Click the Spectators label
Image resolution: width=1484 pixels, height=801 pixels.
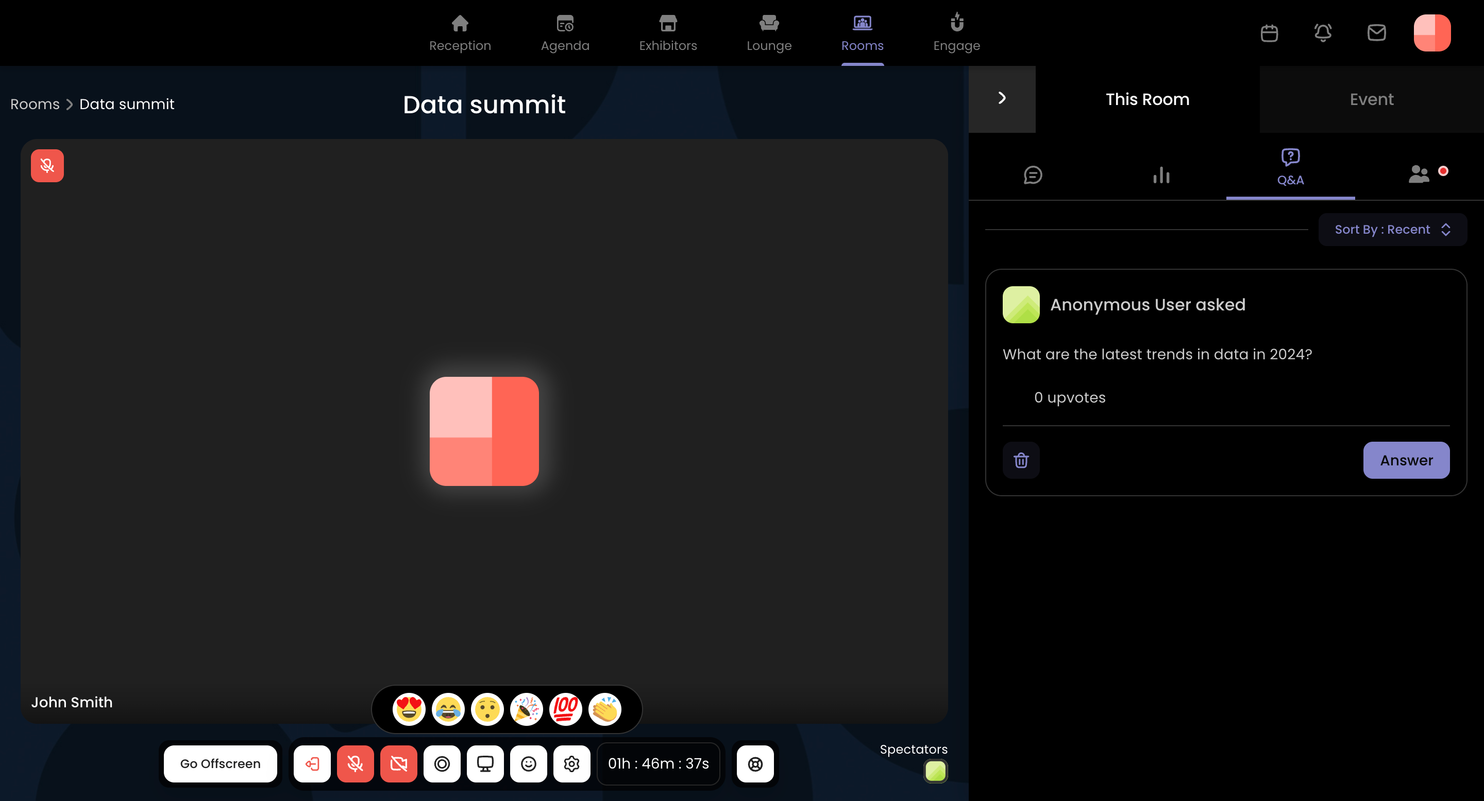click(x=913, y=749)
